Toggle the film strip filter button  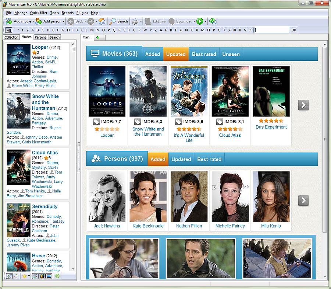[x=42, y=276]
